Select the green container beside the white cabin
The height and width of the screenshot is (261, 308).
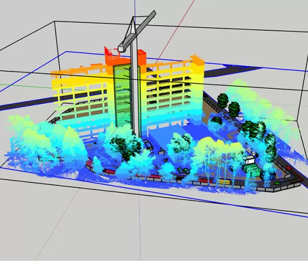[253, 170]
